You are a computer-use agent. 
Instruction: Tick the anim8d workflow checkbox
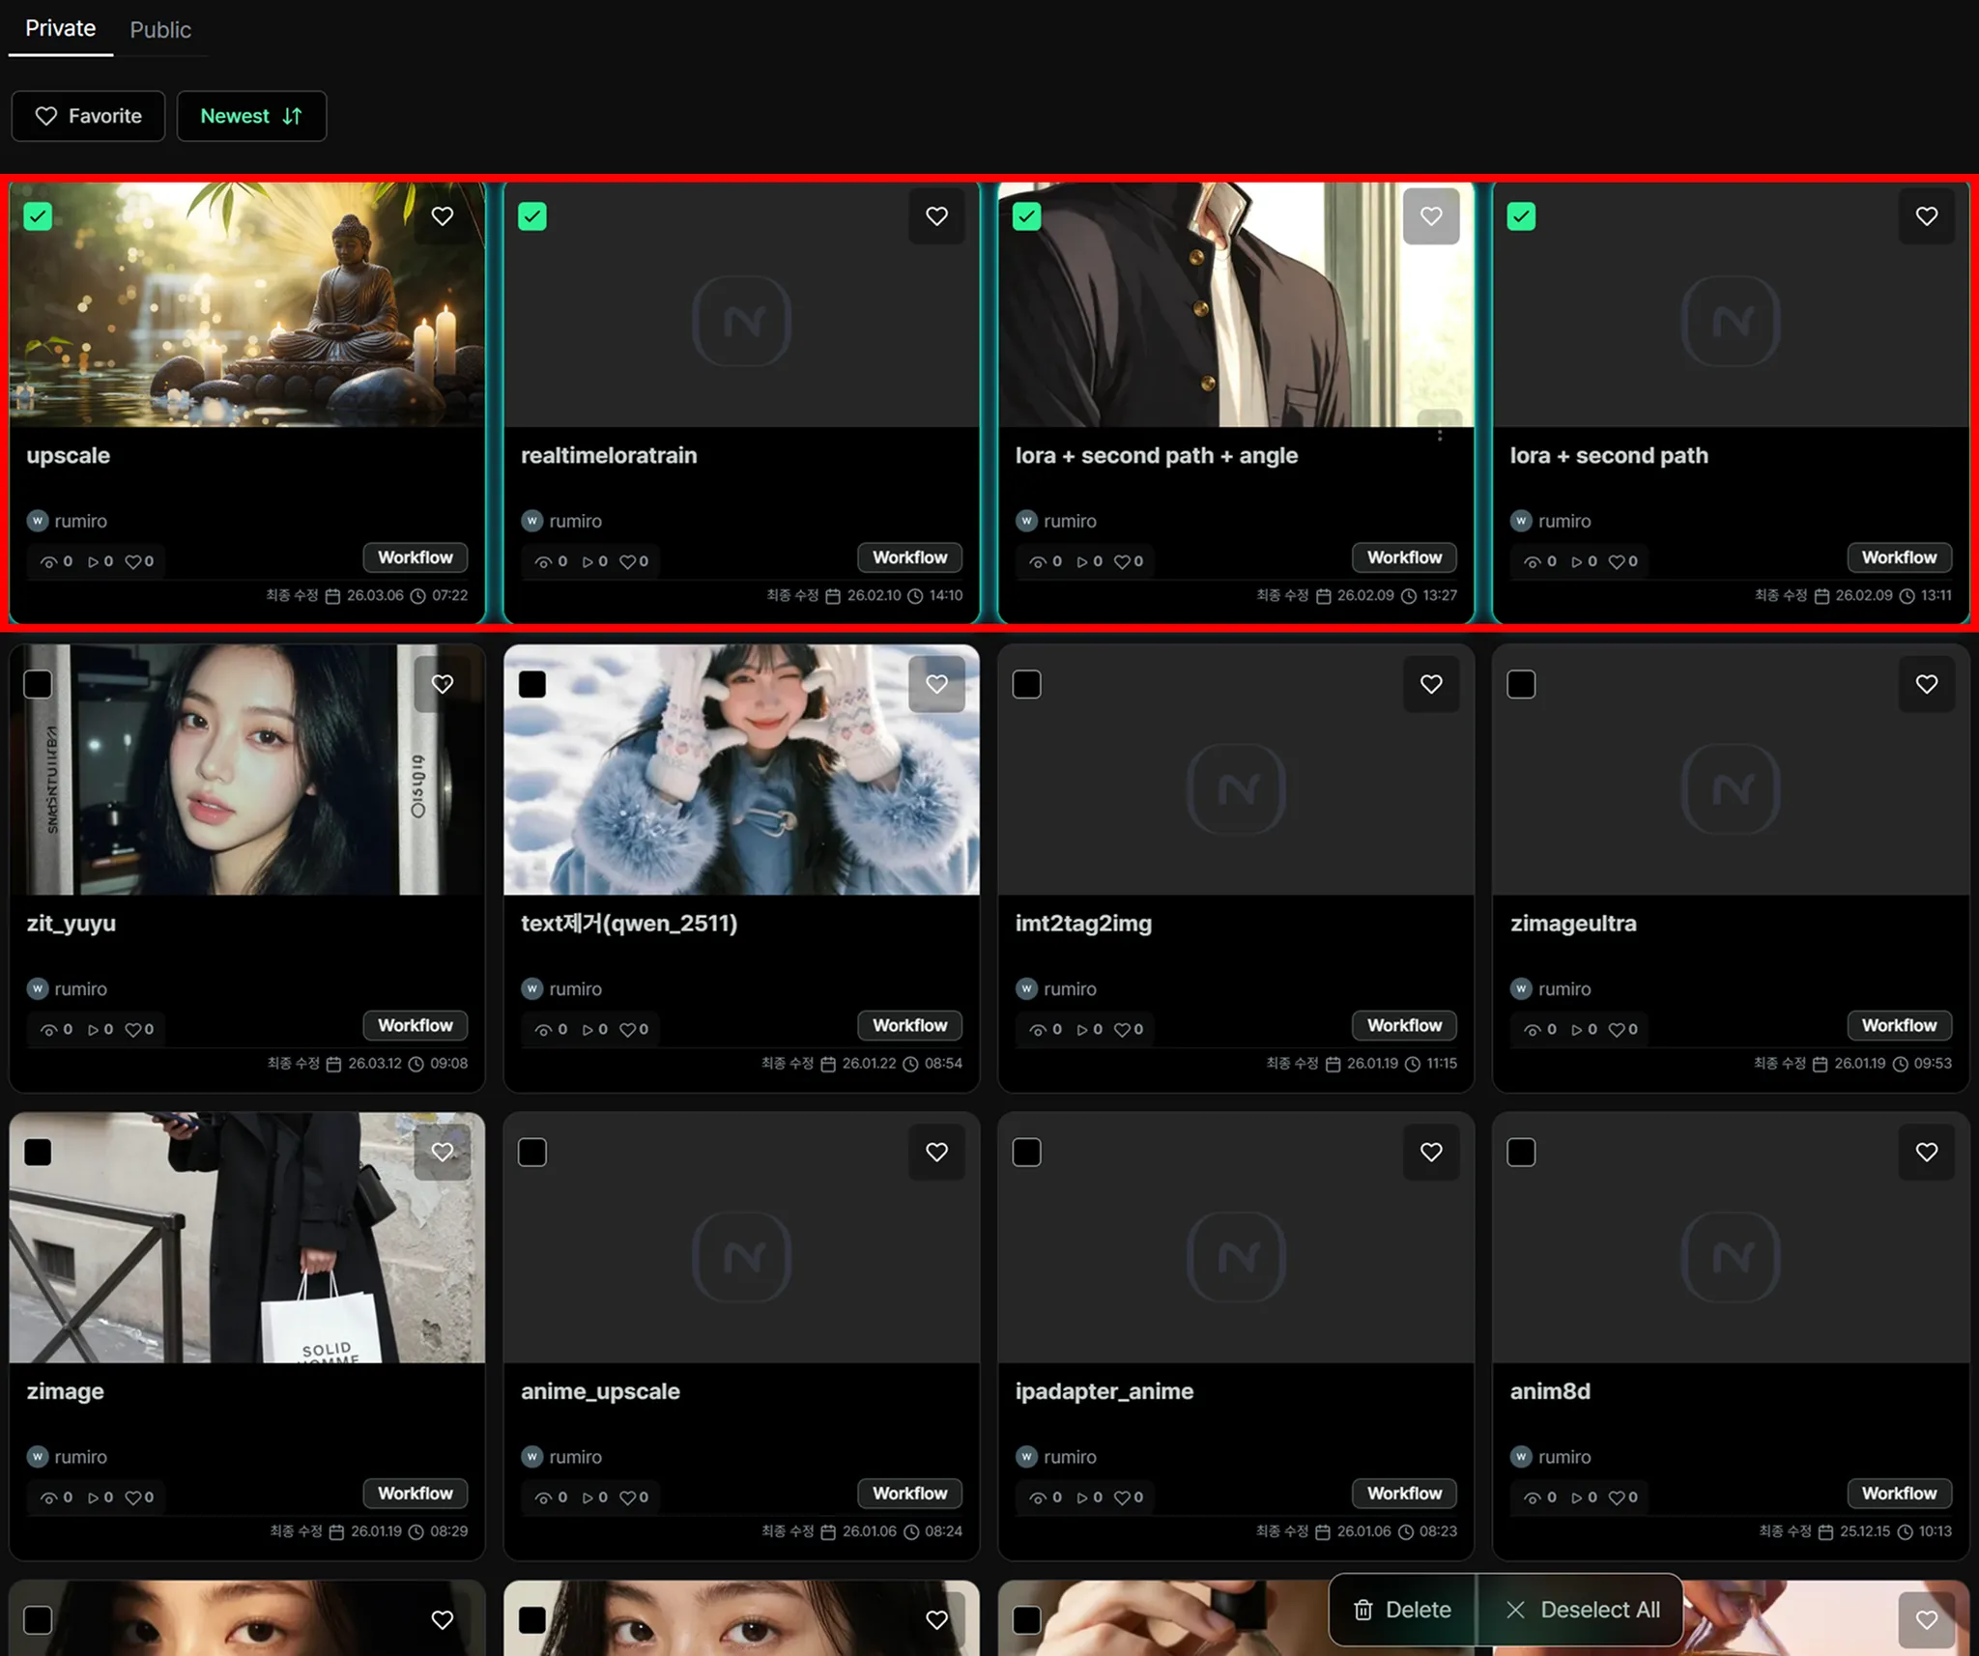[x=1521, y=1152]
